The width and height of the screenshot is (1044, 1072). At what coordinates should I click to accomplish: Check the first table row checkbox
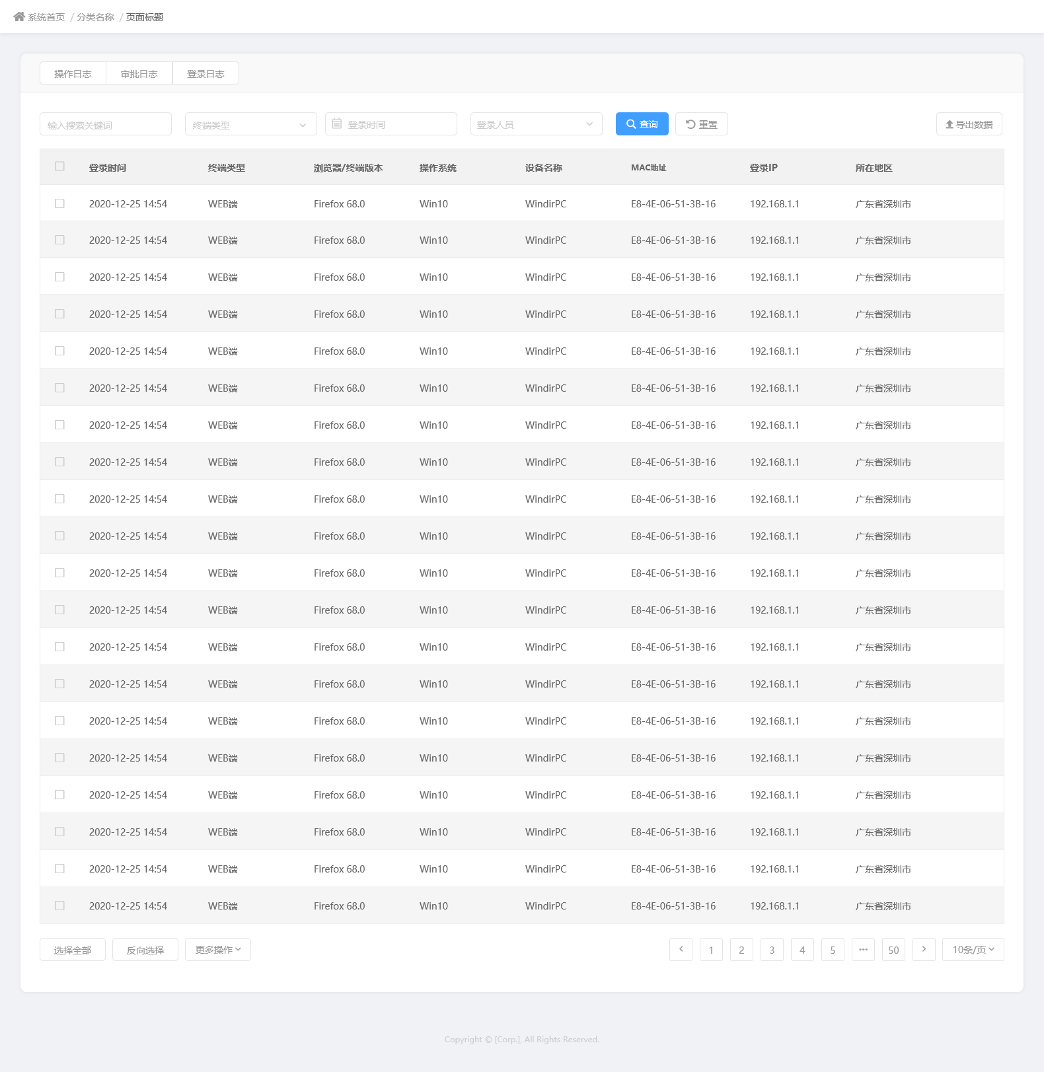tap(59, 203)
